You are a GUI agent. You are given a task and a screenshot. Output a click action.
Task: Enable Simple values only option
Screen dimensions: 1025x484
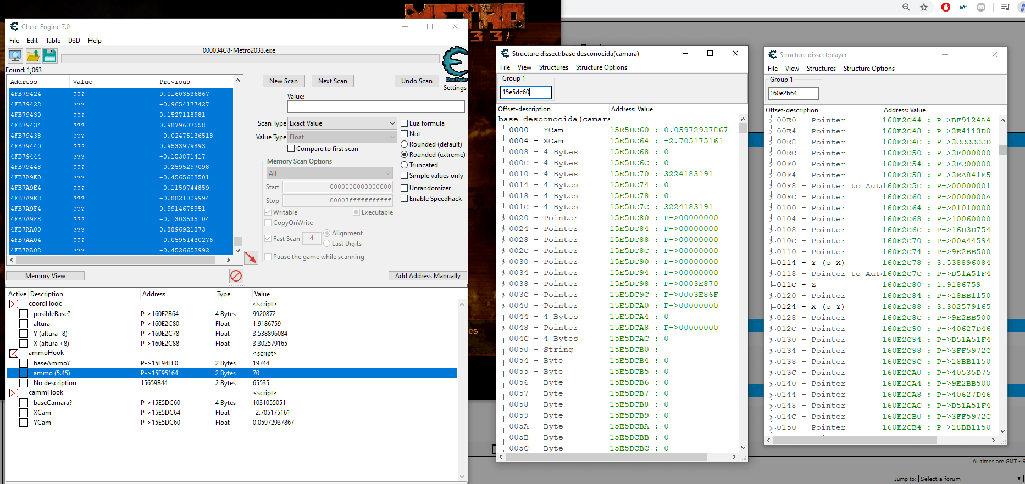[x=405, y=176]
